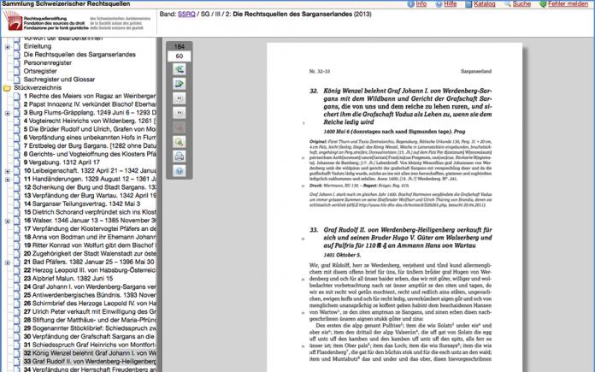Open '8 Gerichts- und Vogteioffnung des Klosters'

90,155
